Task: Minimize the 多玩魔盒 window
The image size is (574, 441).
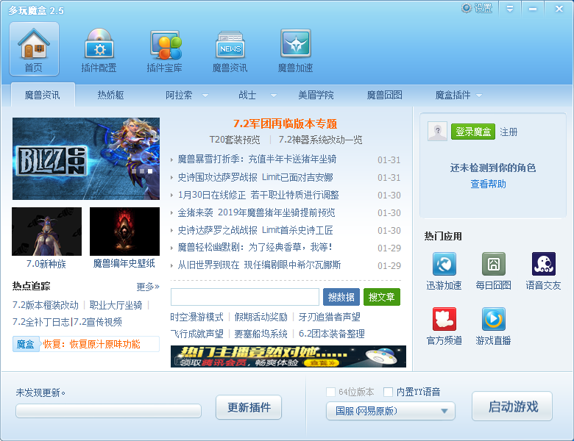Action: 533,9
